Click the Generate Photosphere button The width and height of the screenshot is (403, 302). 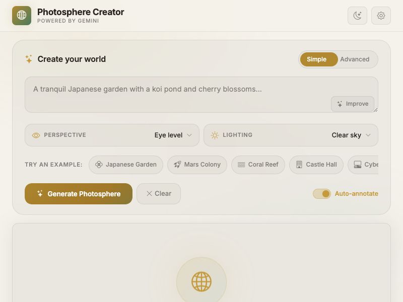(78, 193)
